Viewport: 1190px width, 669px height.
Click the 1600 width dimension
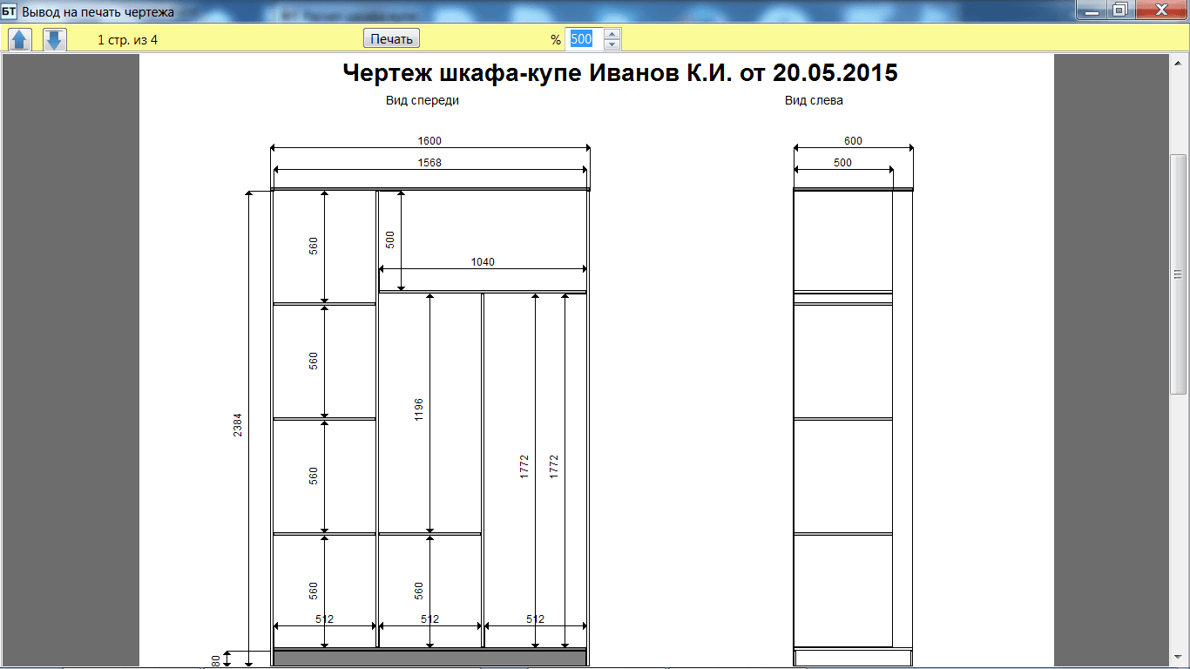click(x=430, y=141)
